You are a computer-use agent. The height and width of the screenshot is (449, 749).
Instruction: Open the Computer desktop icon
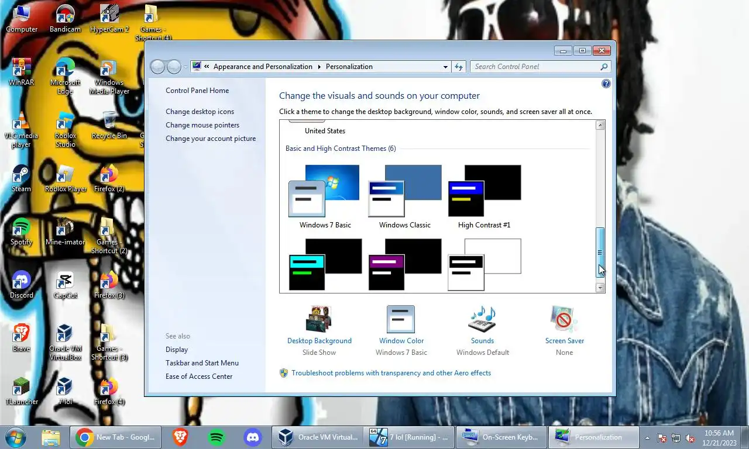tap(22, 19)
